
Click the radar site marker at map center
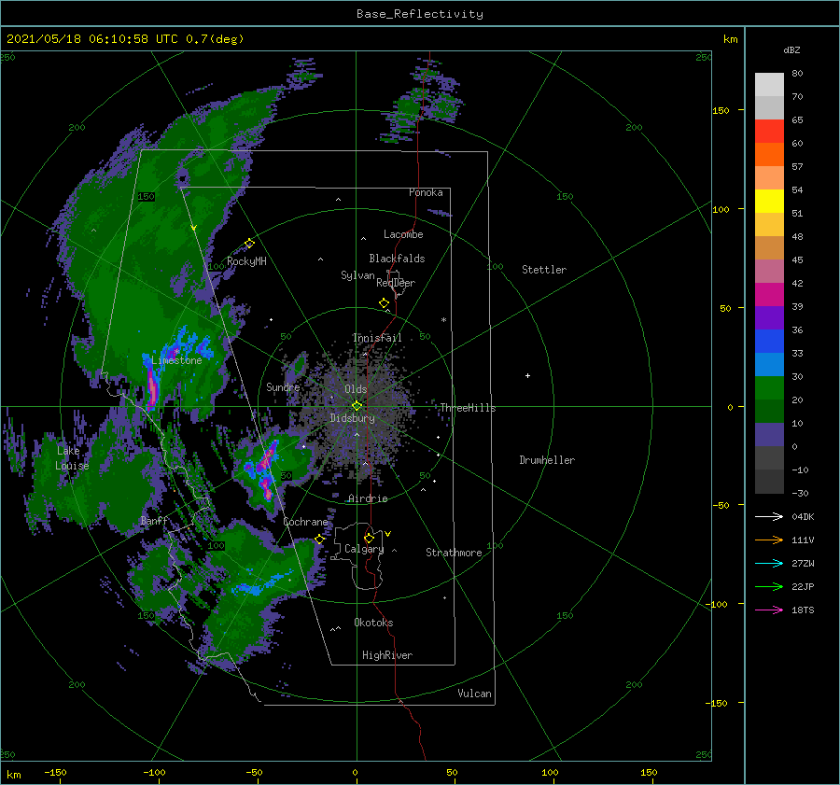coord(357,406)
